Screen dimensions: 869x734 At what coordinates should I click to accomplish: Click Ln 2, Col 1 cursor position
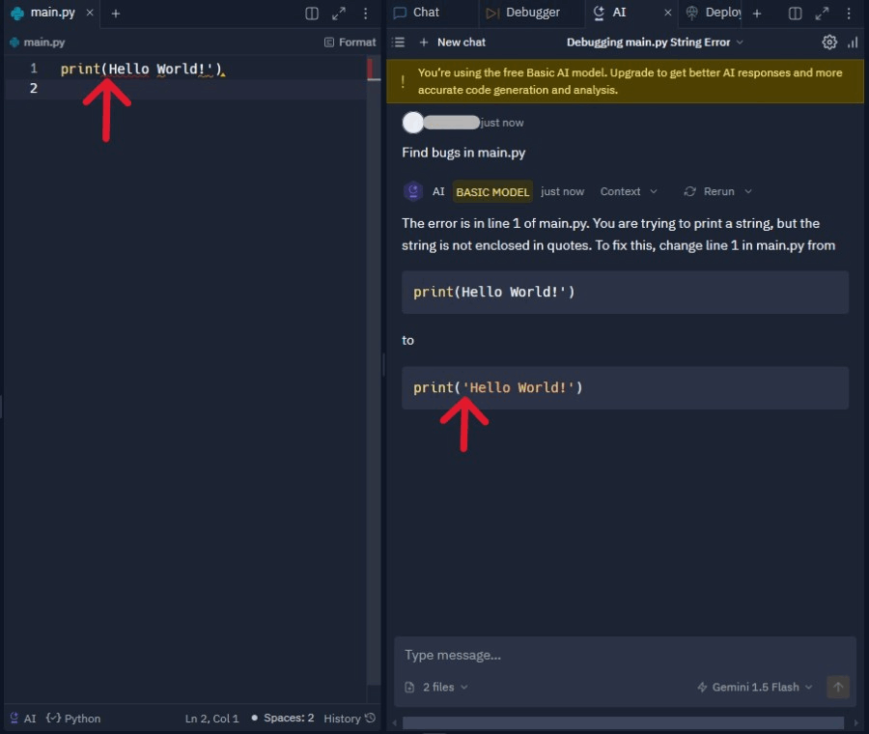pyautogui.click(x=211, y=718)
